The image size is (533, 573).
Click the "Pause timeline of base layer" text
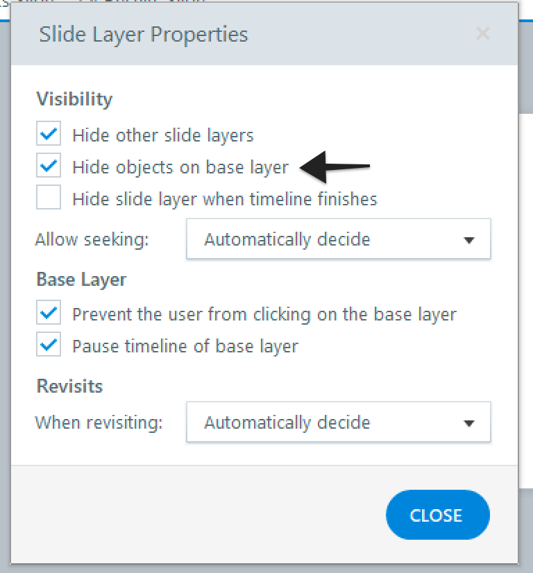(185, 346)
